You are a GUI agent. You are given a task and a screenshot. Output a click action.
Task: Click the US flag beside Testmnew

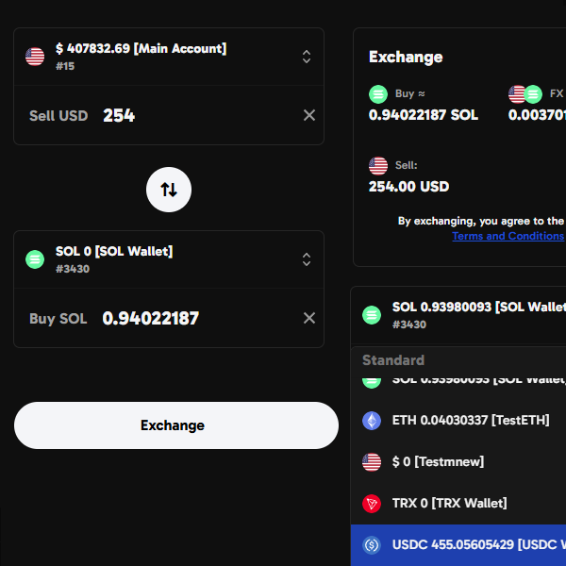372,462
